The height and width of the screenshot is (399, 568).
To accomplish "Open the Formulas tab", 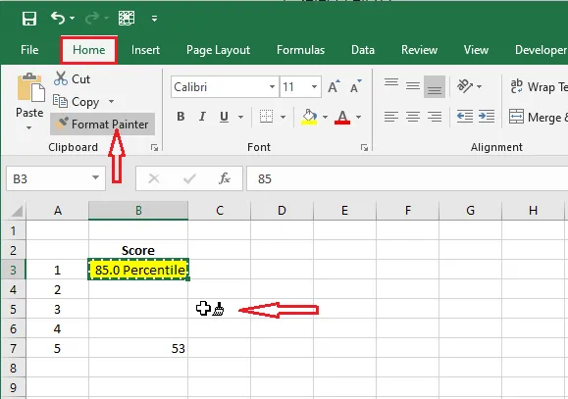I will point(300,50).
